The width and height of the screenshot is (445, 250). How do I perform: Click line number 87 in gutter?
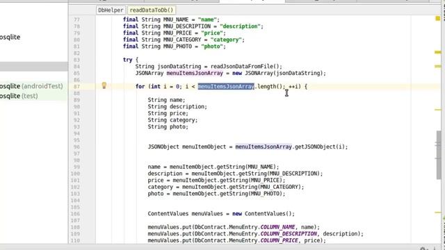point(76,87)
